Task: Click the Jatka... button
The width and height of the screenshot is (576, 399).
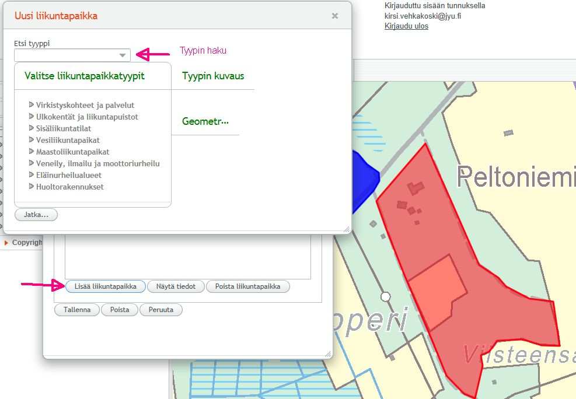Action: coord(36,215)
